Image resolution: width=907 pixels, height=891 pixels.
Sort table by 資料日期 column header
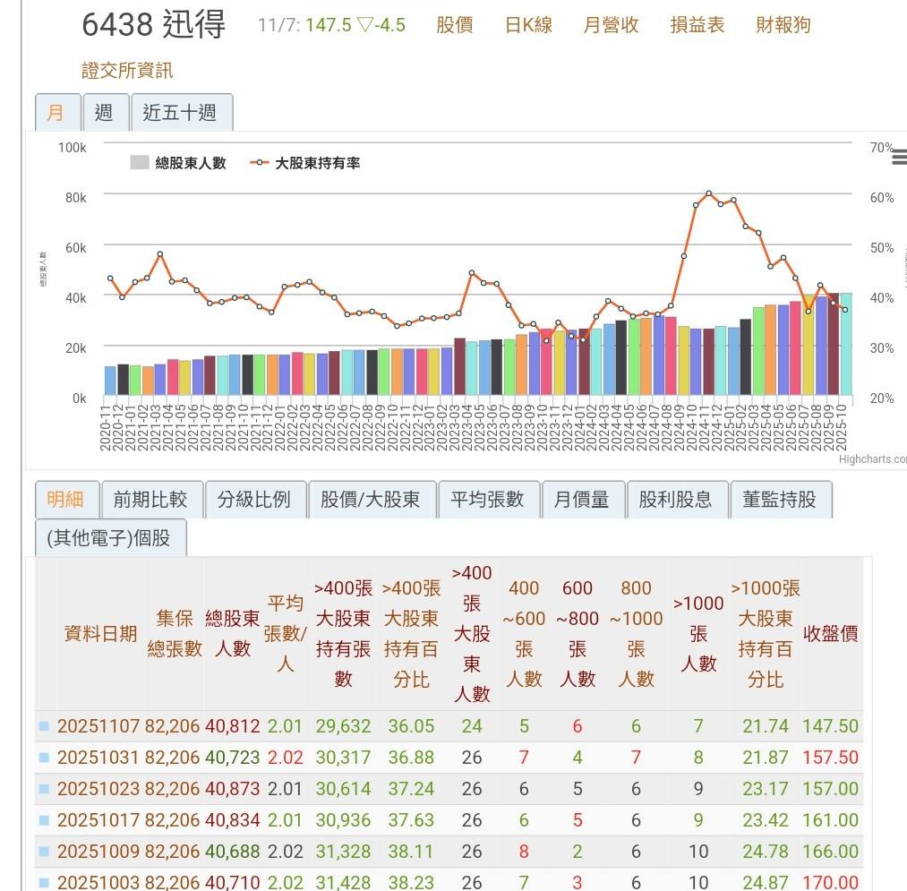point(100,633)
